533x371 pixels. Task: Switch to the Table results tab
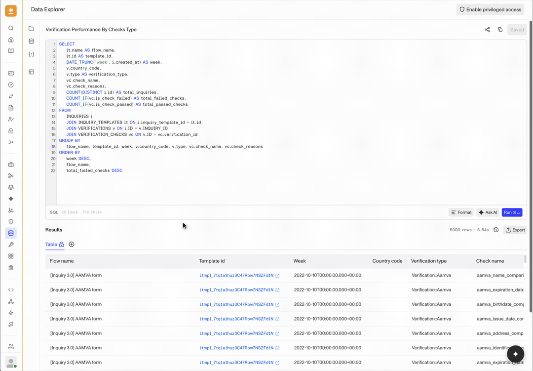[54, 245]
